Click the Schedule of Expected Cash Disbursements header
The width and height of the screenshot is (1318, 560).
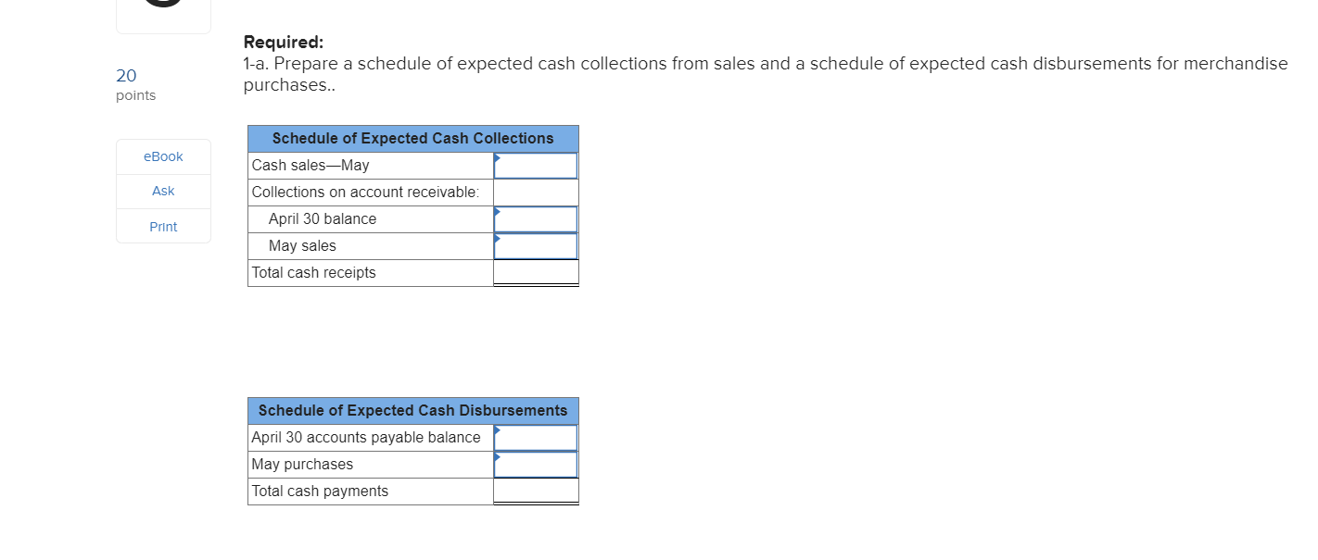click(x=412, y=410)
